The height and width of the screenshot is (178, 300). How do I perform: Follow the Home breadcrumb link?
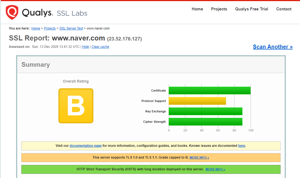point(36,28)
